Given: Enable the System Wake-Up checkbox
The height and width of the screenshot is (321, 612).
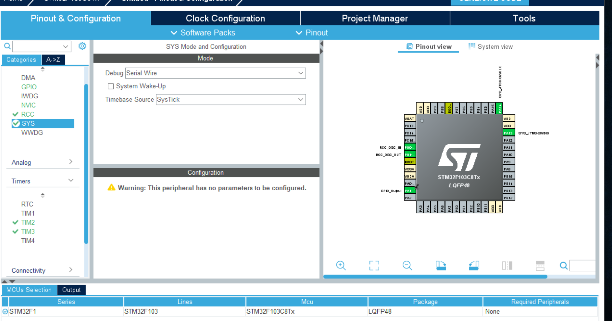Looking at the screenshot, I should [x=111, y=86].
